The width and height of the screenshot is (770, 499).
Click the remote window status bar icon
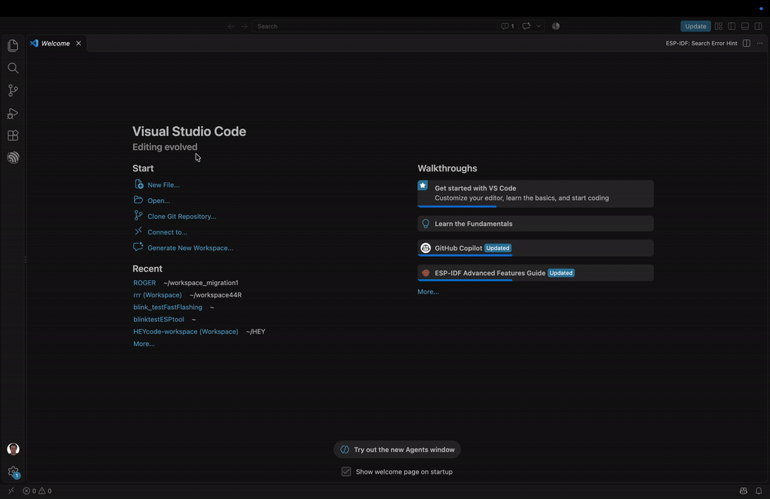(11, 491)
